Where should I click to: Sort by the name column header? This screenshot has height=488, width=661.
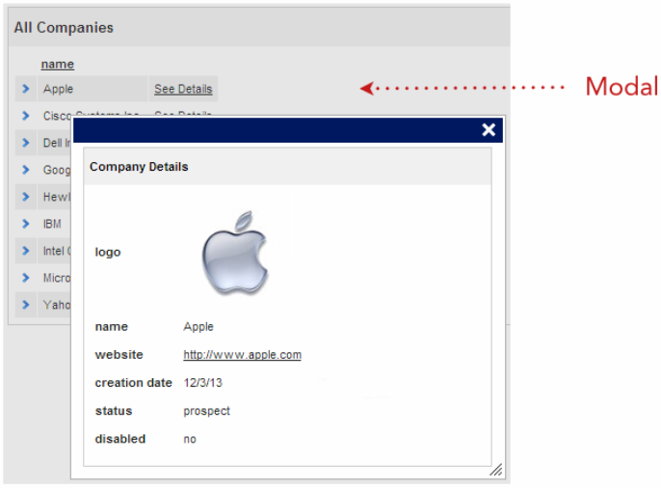58,64
